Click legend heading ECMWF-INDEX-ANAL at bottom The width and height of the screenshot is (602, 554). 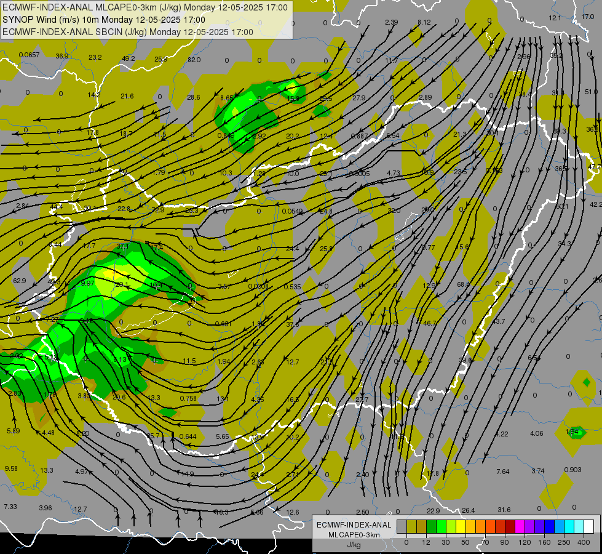point(354,525)
